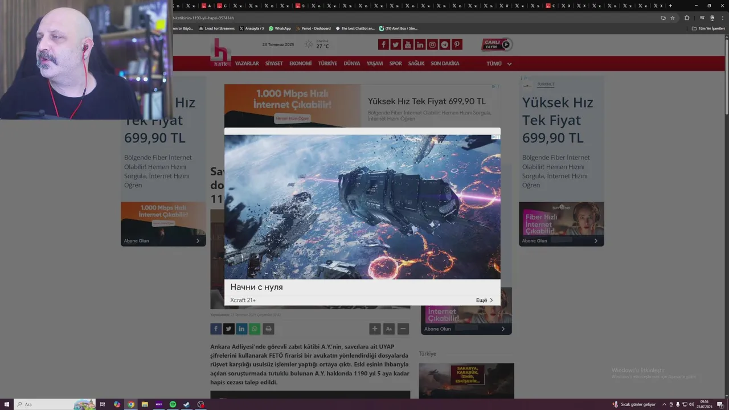Open the taskbar clock and date
This screenshot has height=410, width=729.
tap(706, 404)
